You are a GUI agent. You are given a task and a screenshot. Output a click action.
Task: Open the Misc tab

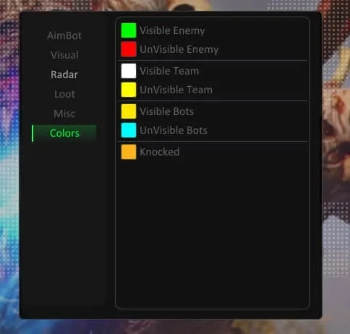coord(64,114)
